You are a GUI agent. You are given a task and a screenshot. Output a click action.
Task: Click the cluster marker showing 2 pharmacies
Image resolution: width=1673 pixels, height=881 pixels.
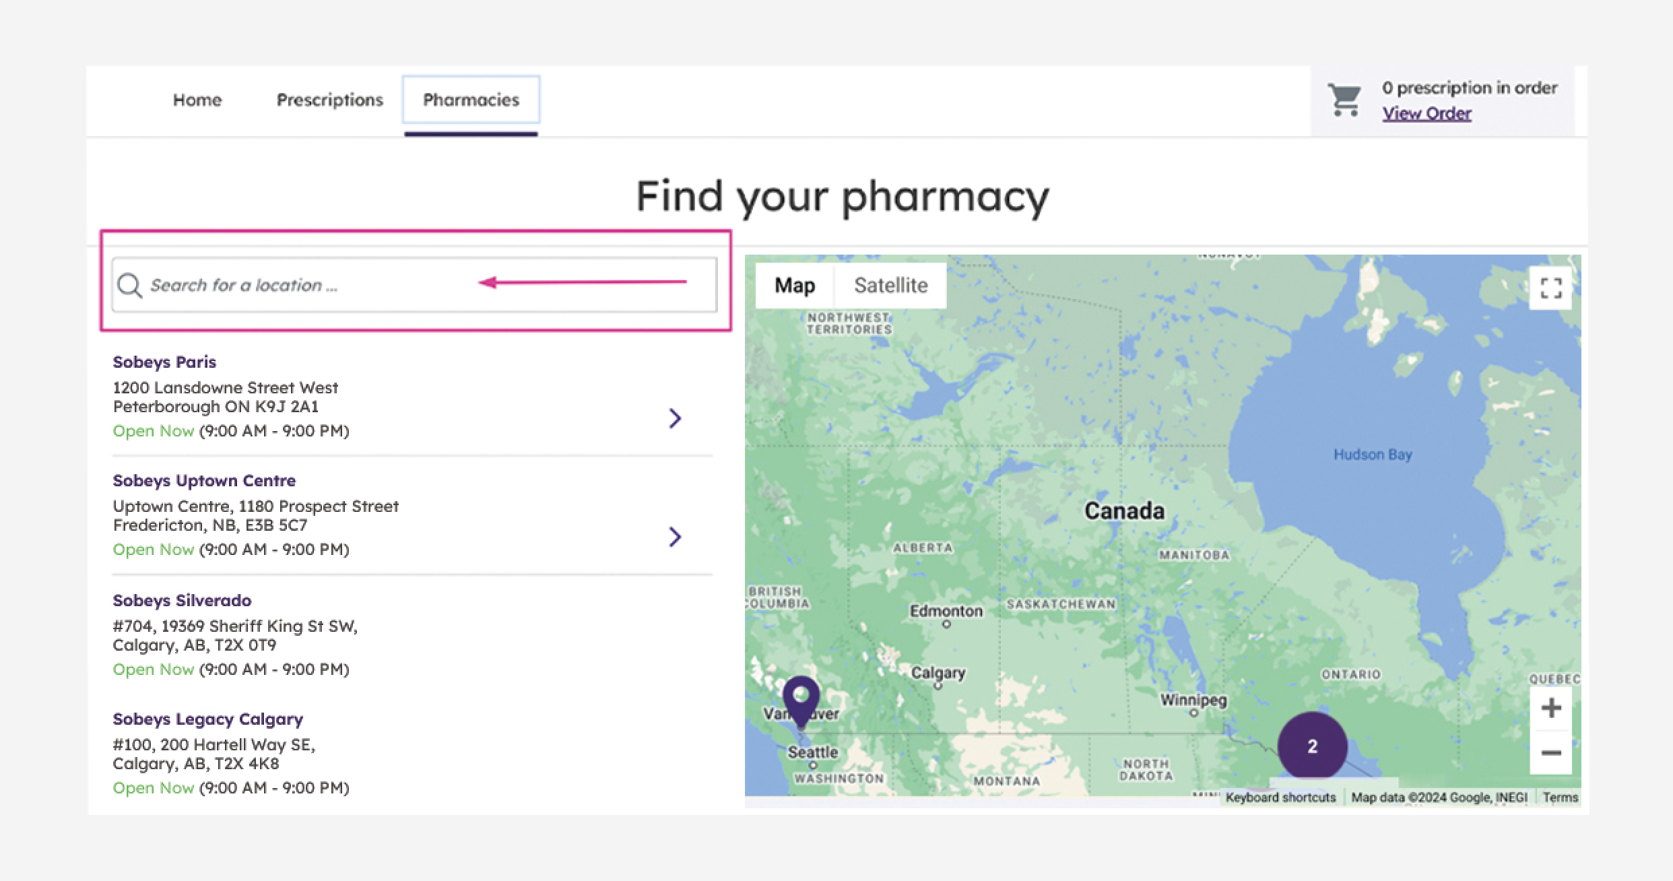1311,745
